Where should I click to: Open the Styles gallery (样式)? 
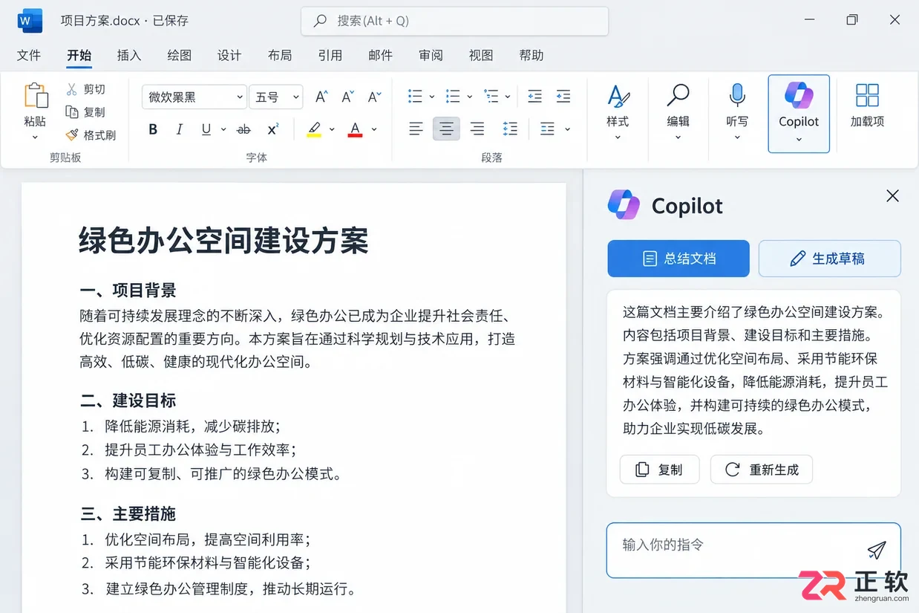(618, 113)
